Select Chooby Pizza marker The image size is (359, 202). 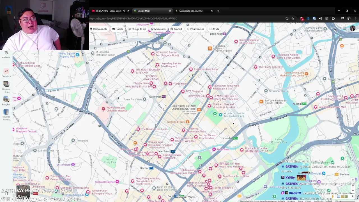pos(151,83)
